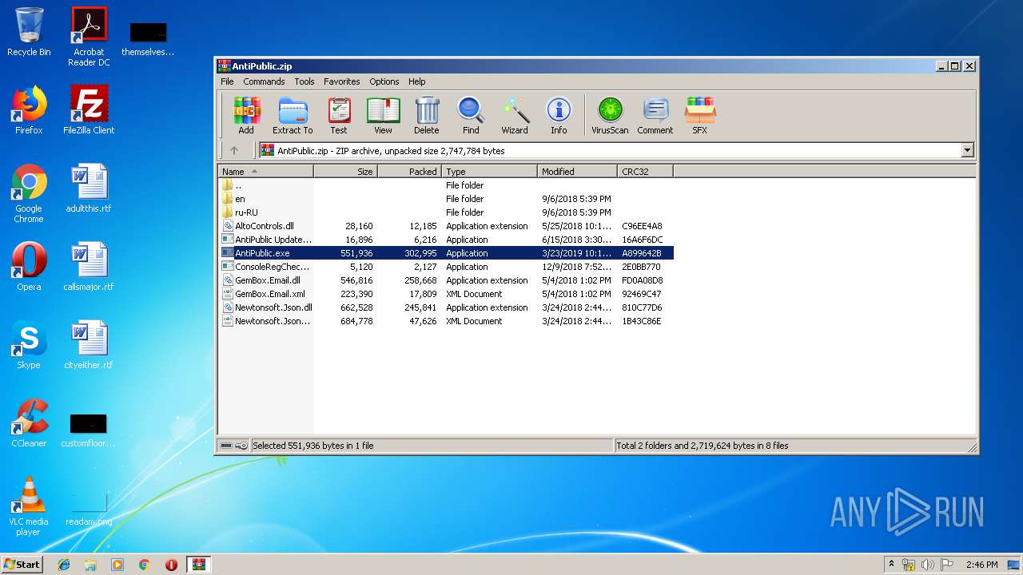Viewport: 1023px width, 575px height.
Task: Open the Help menu
Action: pyautogui.click(x=416, y=81)
